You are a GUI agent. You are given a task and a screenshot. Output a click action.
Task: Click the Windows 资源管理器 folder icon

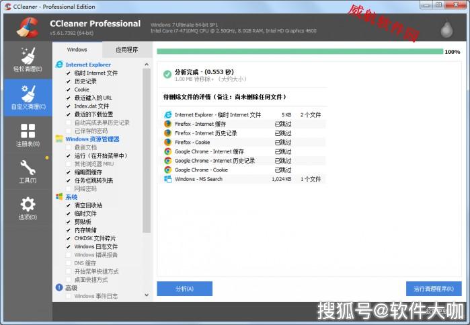pyautogui.click(x=59, y=139)
